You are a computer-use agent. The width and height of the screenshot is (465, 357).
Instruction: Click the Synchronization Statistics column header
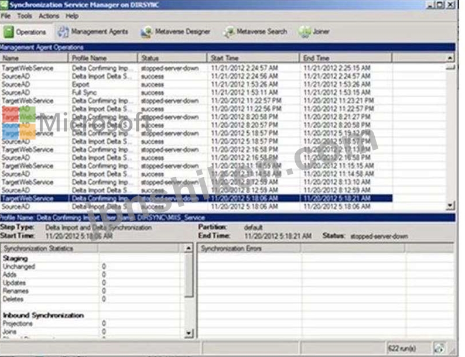[x=50, y=248]
